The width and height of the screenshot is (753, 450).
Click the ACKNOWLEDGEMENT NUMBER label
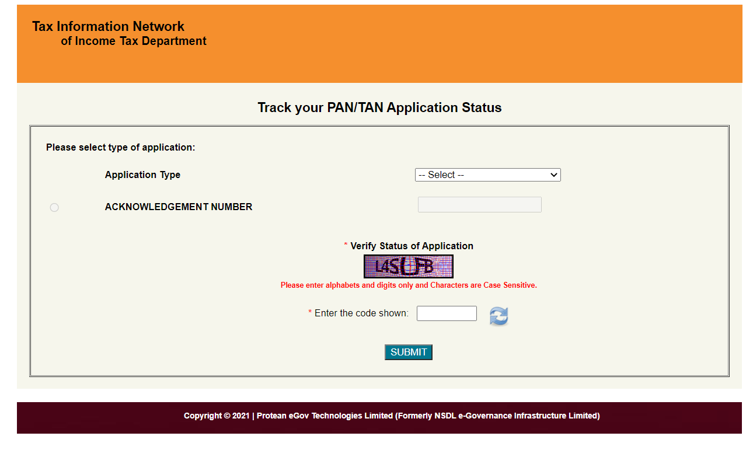coord(179,207)
